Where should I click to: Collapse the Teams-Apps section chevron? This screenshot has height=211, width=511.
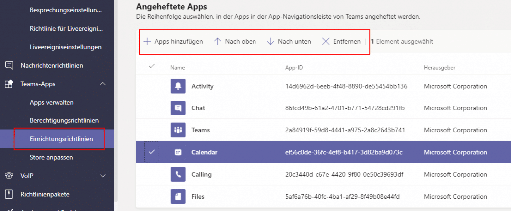point(103,84)
